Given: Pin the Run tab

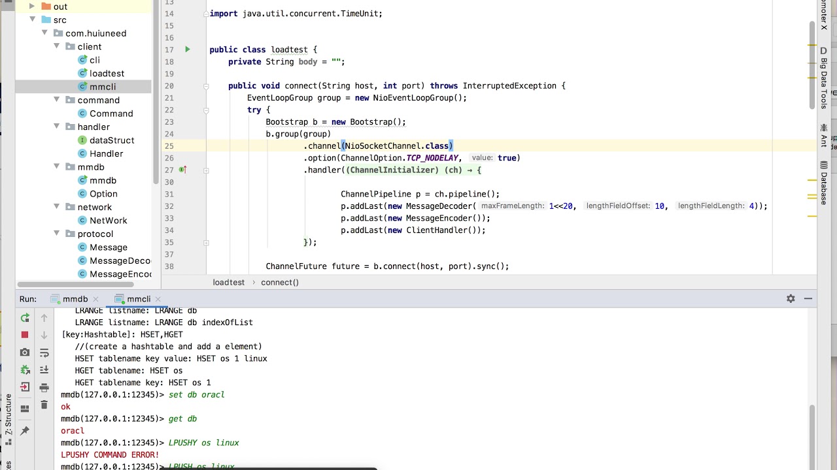Looking at the screenshot, I should (25, 431).
